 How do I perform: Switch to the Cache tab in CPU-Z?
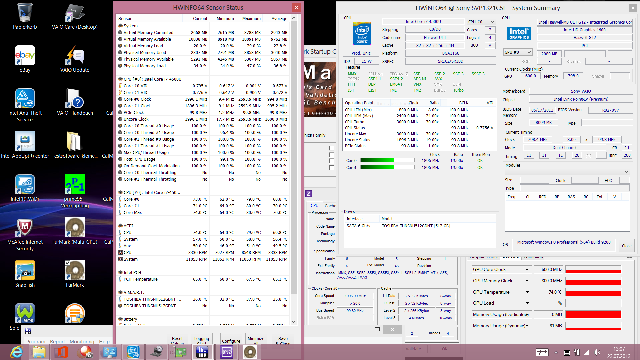pos(330,206)
